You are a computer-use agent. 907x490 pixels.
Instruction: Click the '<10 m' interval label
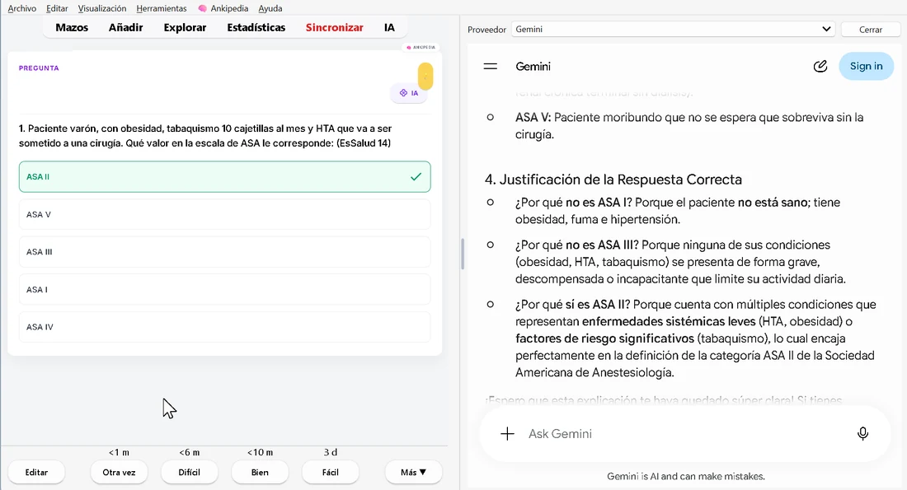(x=260, y=452)
